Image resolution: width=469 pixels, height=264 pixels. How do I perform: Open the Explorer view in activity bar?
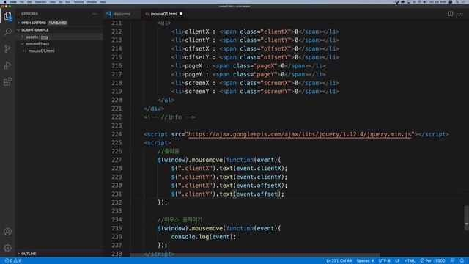click(7, 15)
